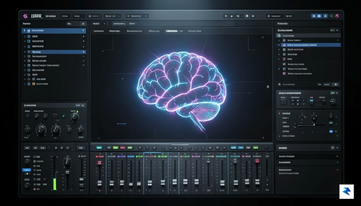Click the white-and-blue logo badge at bottom-right
Viewport: 361px width, 206px height.
point(347,191)
